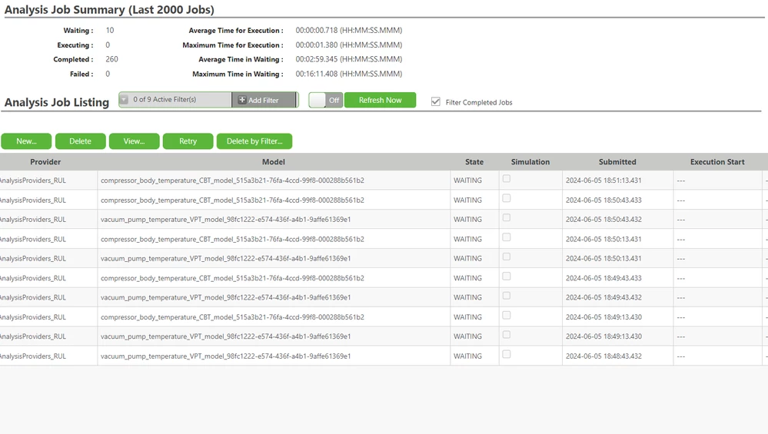Image resolution: width=768 pixels, height=434 pixels.
Task: Sort by the Model column header
Action: 274,162
